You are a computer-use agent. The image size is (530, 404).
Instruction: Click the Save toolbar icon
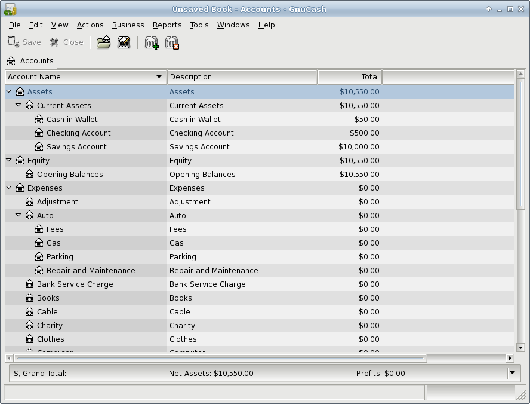13,42
